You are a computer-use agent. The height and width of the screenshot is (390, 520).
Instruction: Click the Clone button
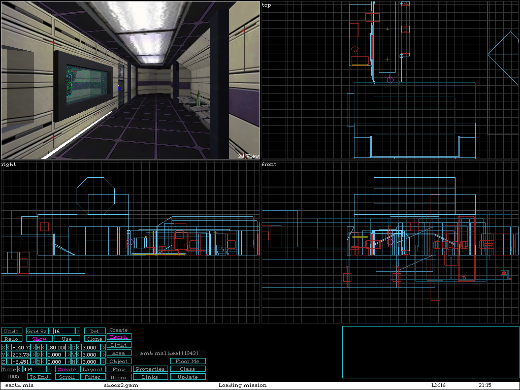94,339
